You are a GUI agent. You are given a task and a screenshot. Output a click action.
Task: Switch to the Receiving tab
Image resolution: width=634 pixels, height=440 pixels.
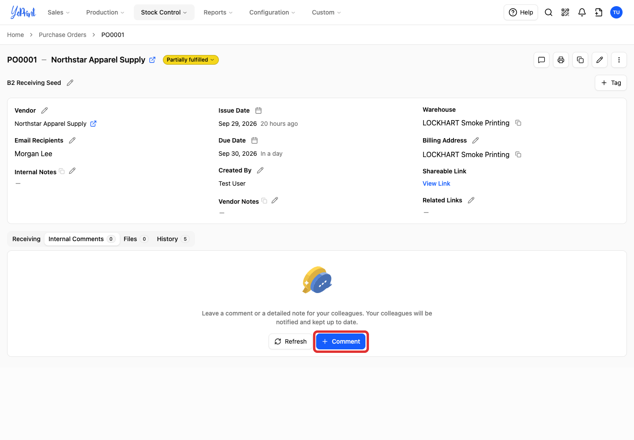(x=26, y=239)
